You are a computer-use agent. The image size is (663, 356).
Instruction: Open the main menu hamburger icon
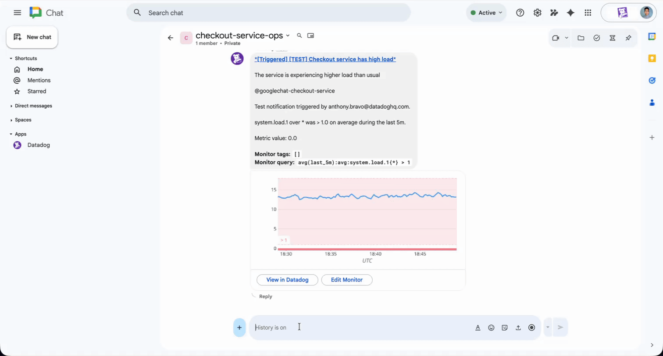tap(18, 13)
